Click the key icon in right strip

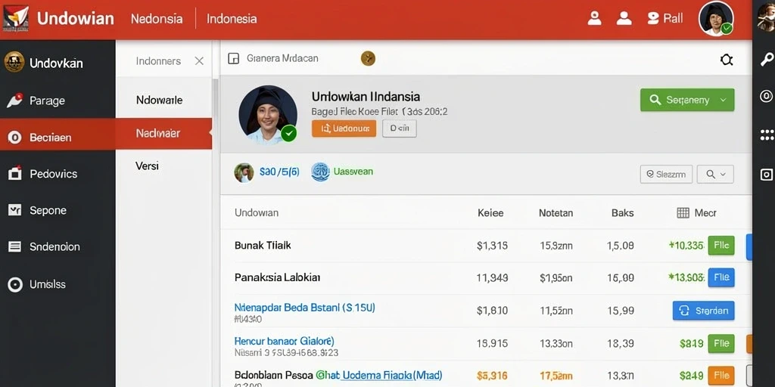(767, 59)
